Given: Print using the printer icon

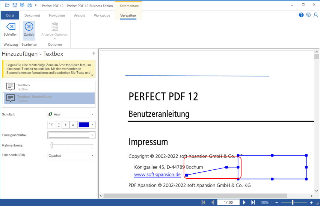Looking at the screenshot, I should point(29,5).
